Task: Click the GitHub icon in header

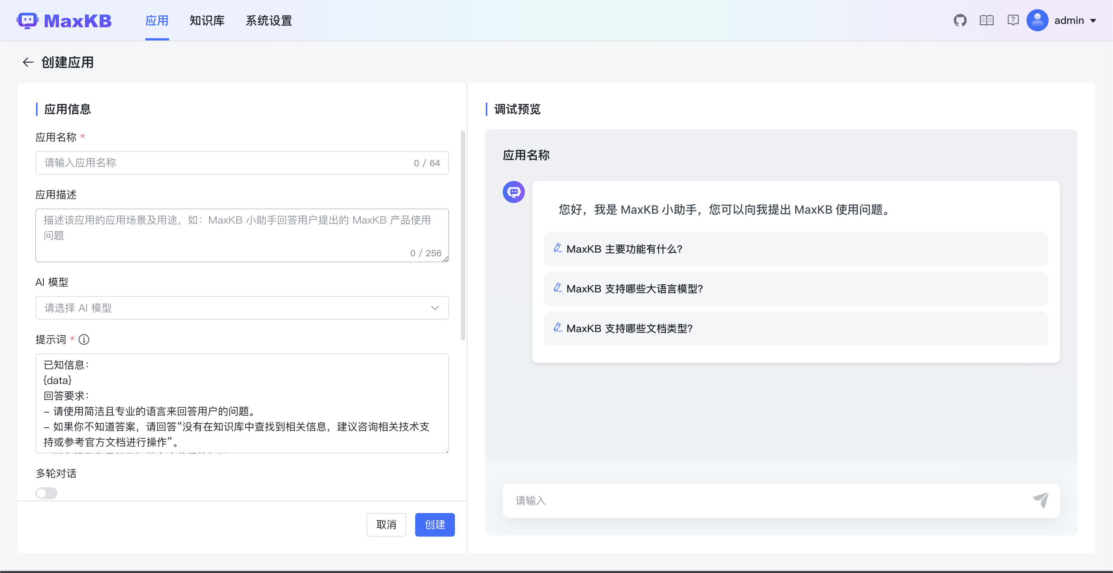Action: click(960, 20)
